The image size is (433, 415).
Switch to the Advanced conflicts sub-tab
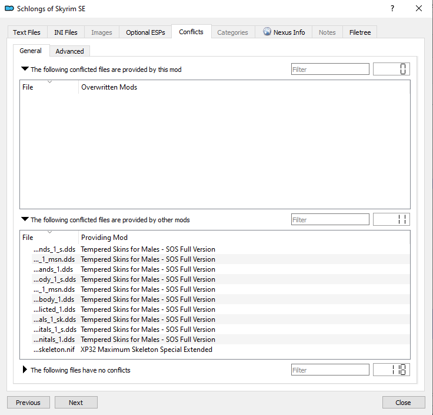[x=69, y=51]
